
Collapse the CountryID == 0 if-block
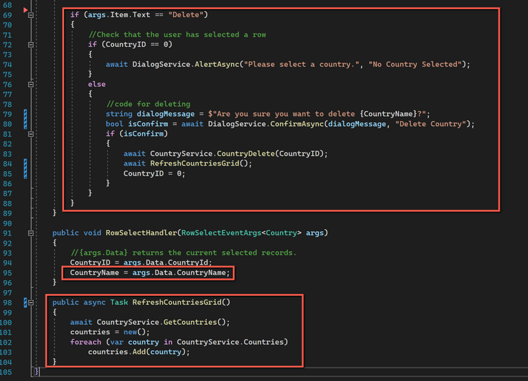tap(31, 45)
